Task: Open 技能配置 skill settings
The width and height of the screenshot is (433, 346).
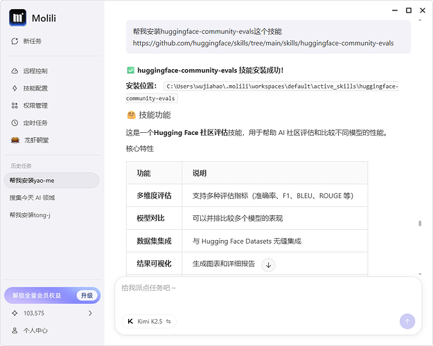Action: (35, 89)
